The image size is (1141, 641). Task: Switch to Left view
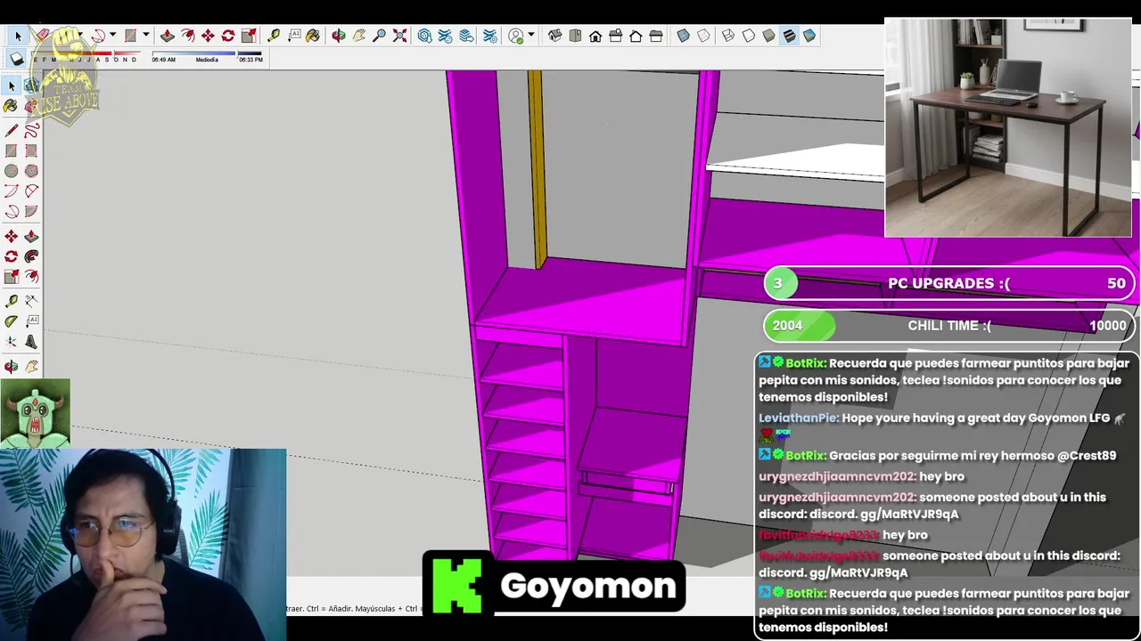(656, 36)
